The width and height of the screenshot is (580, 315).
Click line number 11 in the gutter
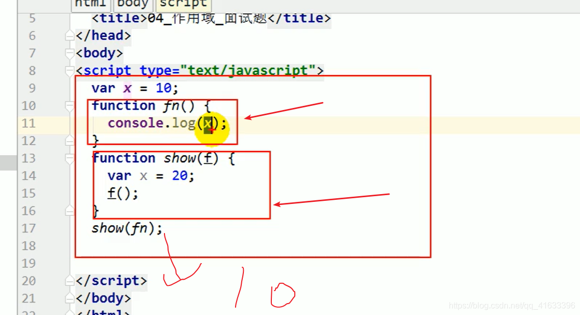coord(29,124)
